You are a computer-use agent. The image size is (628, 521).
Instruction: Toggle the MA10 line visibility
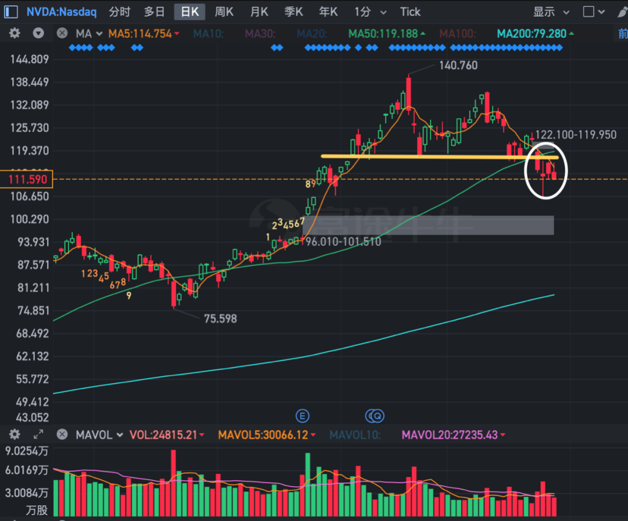[208, 34]
